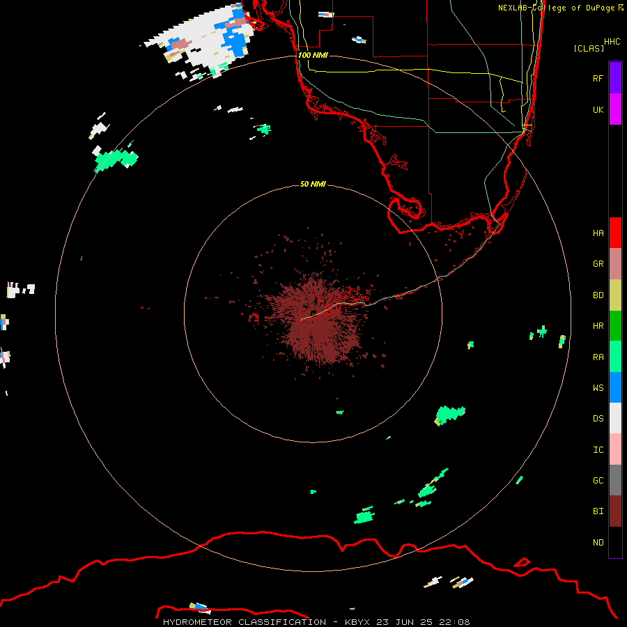Image resolution: width=627 pixels, height=627 pixels.
Task: Click the [CLAS] legend header
Action: point(589,49)
